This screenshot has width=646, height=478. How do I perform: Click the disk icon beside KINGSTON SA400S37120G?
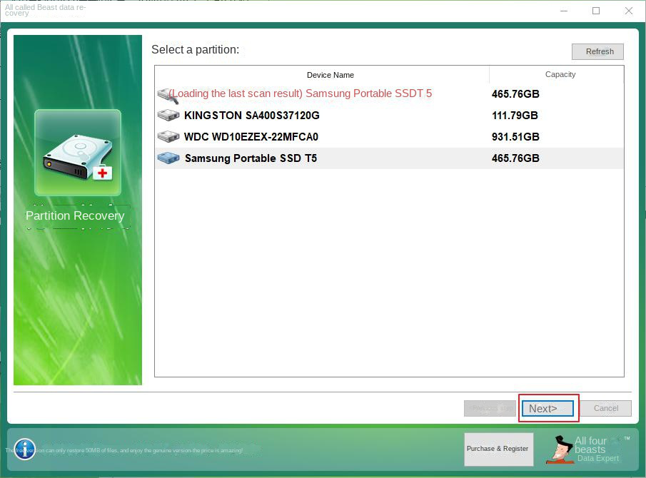pos(168,115)
